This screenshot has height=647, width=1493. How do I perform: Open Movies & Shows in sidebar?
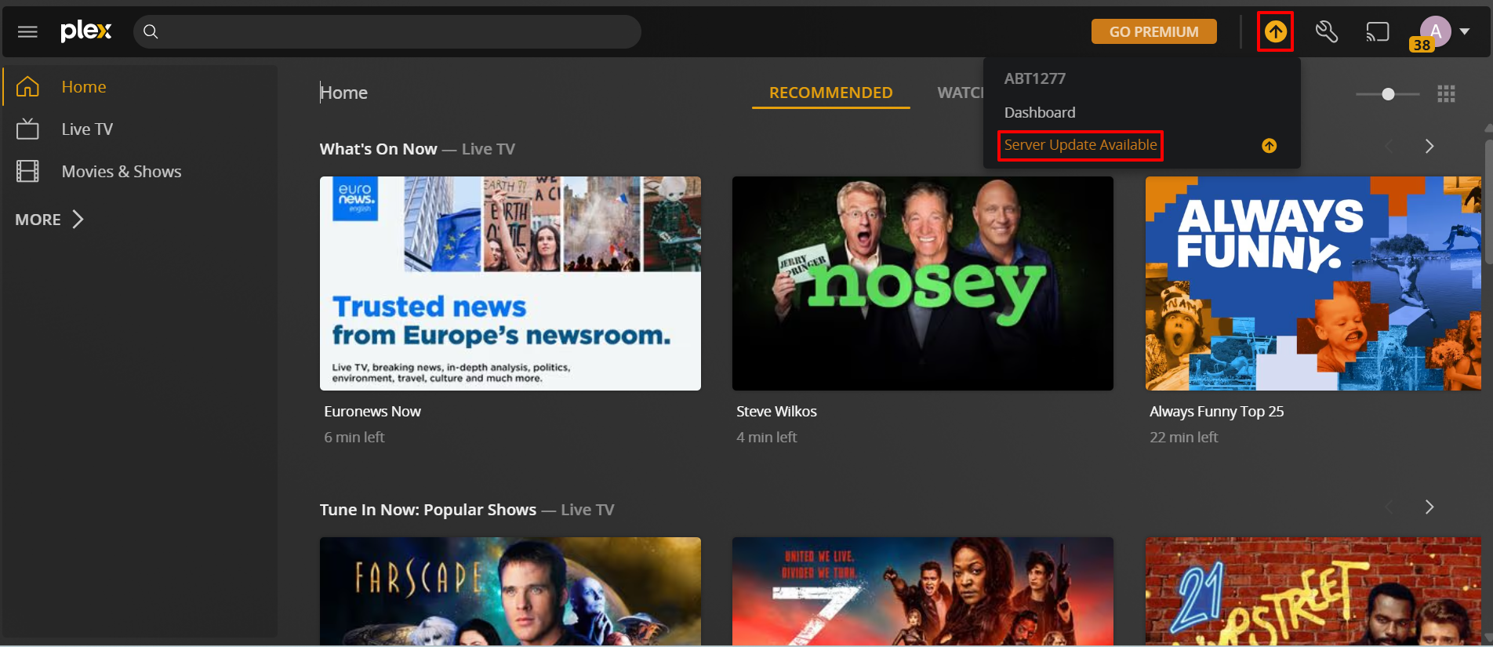(x=121, y=172)
